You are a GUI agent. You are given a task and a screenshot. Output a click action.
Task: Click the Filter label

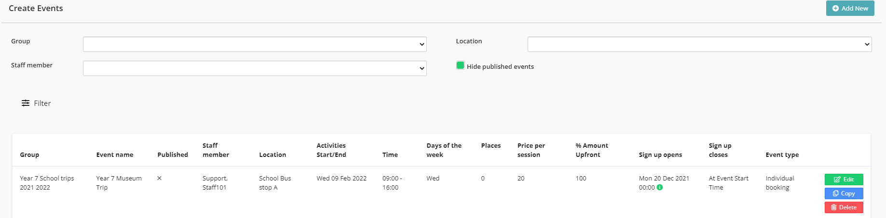coord(42,103)
